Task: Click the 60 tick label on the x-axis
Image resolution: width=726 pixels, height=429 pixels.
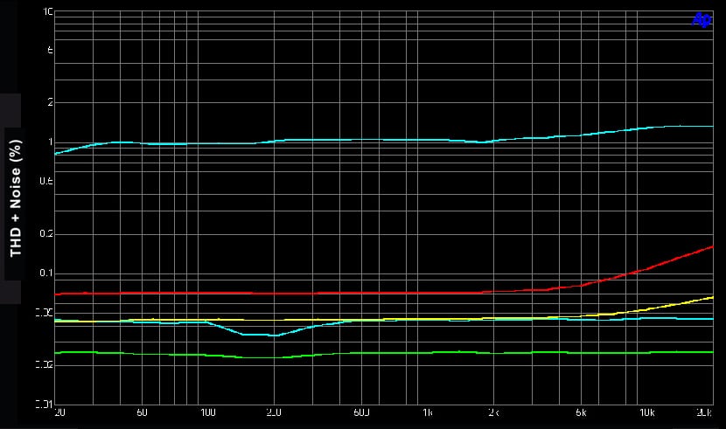Action: coord(143,412)
